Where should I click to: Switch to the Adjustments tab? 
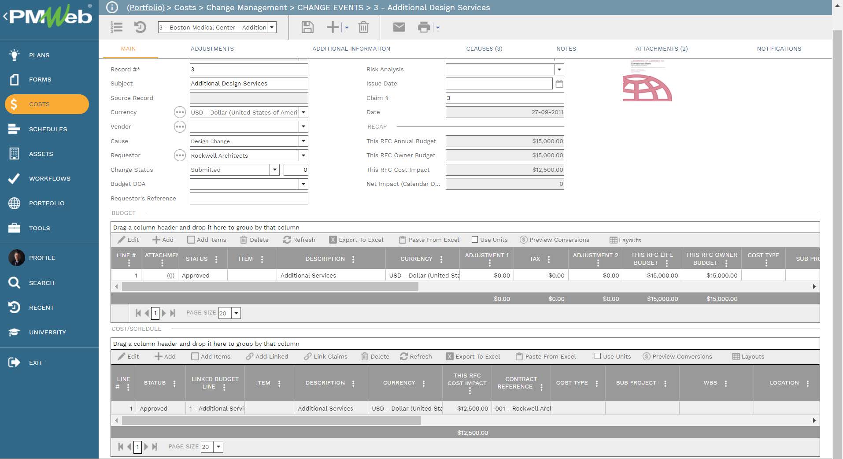[212, 48]
